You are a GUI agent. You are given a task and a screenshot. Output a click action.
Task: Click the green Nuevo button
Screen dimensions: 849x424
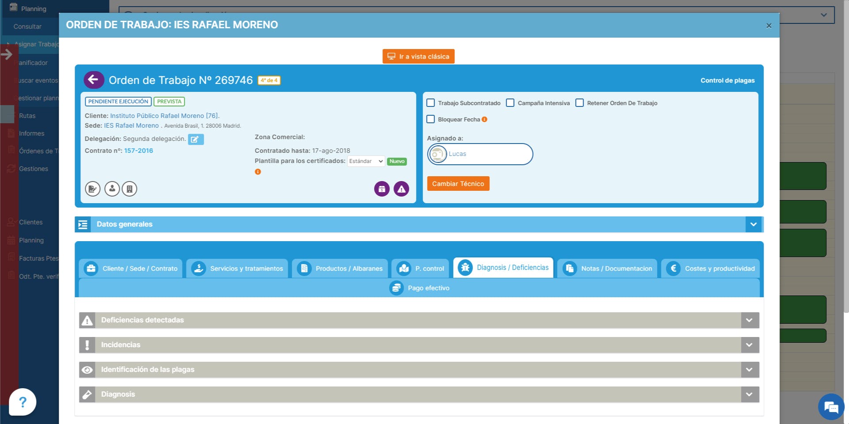[397, 161]
